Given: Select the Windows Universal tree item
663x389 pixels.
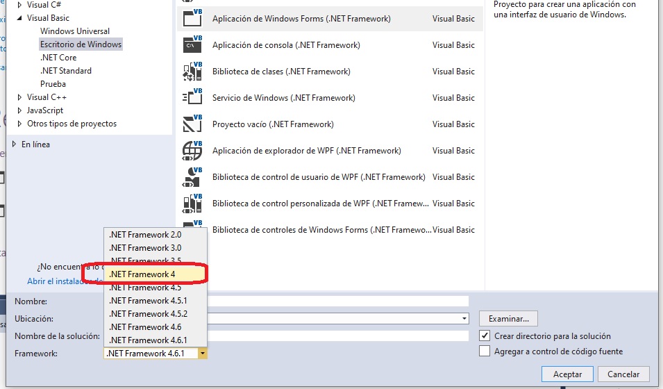Looking at the screenshot, I should [x=75, y=31].
